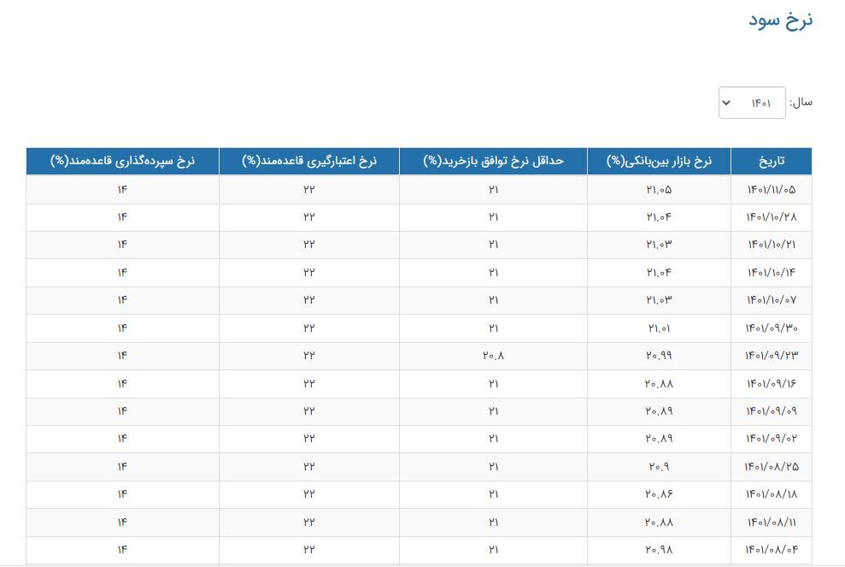Image resolution: width=845 pixels, height=567 pixels.
Task: Select the date cell ۱۴۰۱/۰۸/۱۸
Action: point(772,494)
